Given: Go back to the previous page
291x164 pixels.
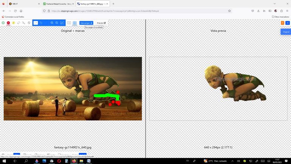Looking at the screenshot, I should [x=4, y=11].
